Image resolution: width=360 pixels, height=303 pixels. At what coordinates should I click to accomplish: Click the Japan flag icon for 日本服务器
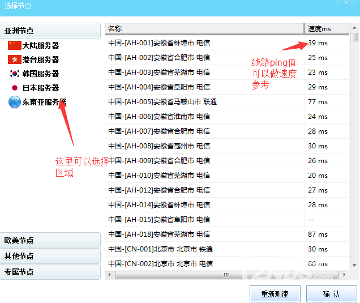click(14, 88)
